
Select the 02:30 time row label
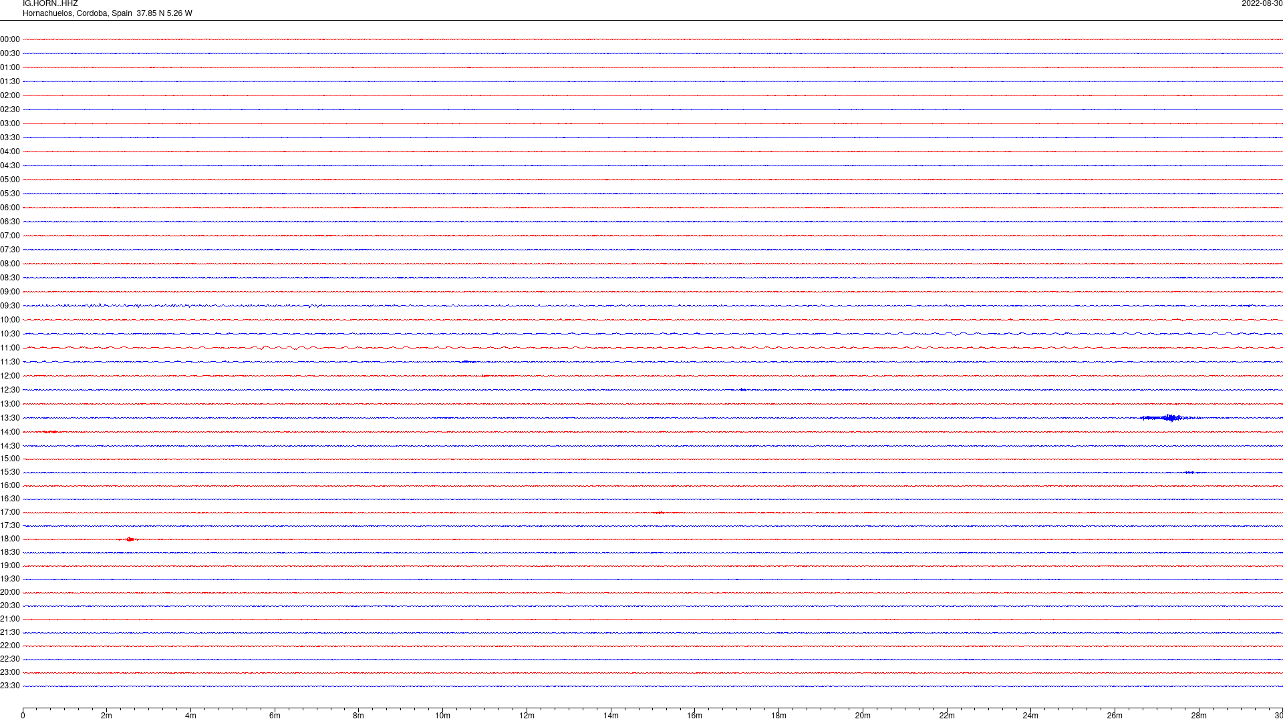pyautogui.click(x=10, y=109)
